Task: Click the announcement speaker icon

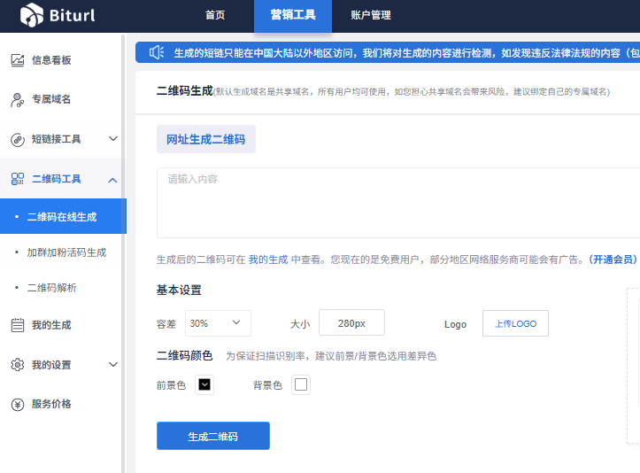Action: point(157,53)
